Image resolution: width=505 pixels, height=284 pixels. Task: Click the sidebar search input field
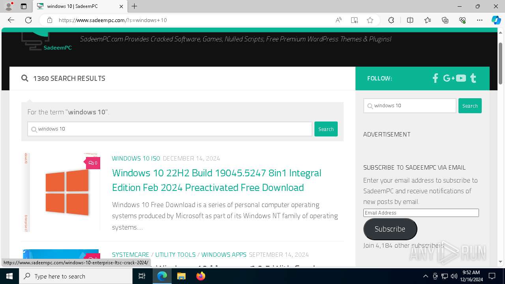click(x=410, y=106)
